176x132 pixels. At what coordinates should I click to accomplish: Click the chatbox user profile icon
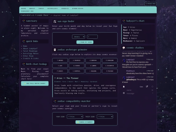click(124, 87)
